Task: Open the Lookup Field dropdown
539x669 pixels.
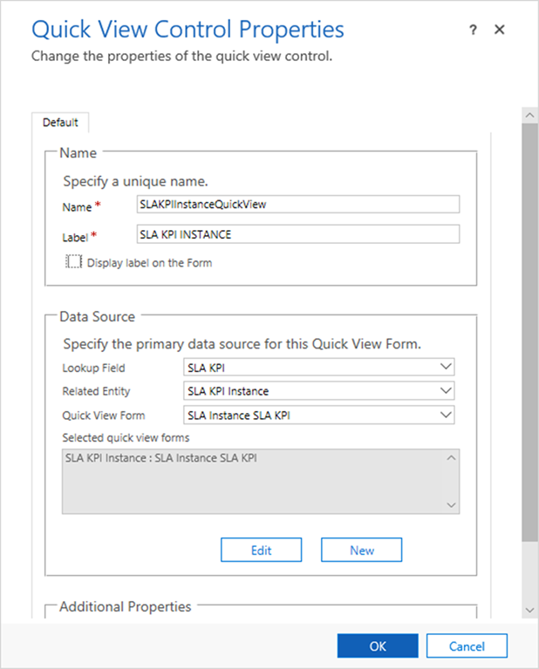Action: pos(319,368)
